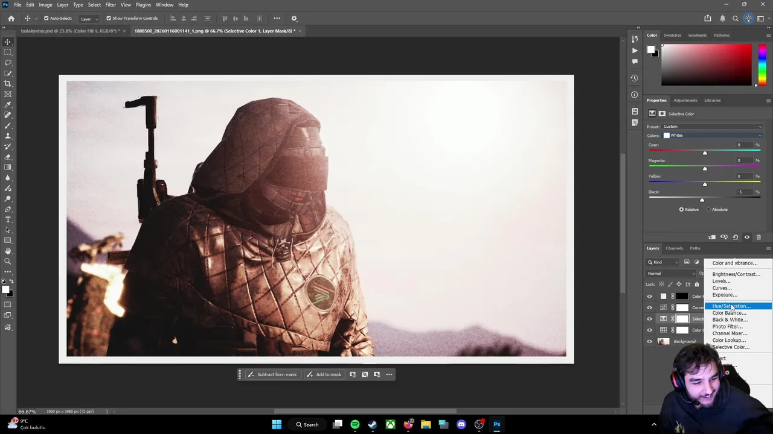773x434 pixels.
Task: Click the Cyan slider handle
Action: click(705, 153)
